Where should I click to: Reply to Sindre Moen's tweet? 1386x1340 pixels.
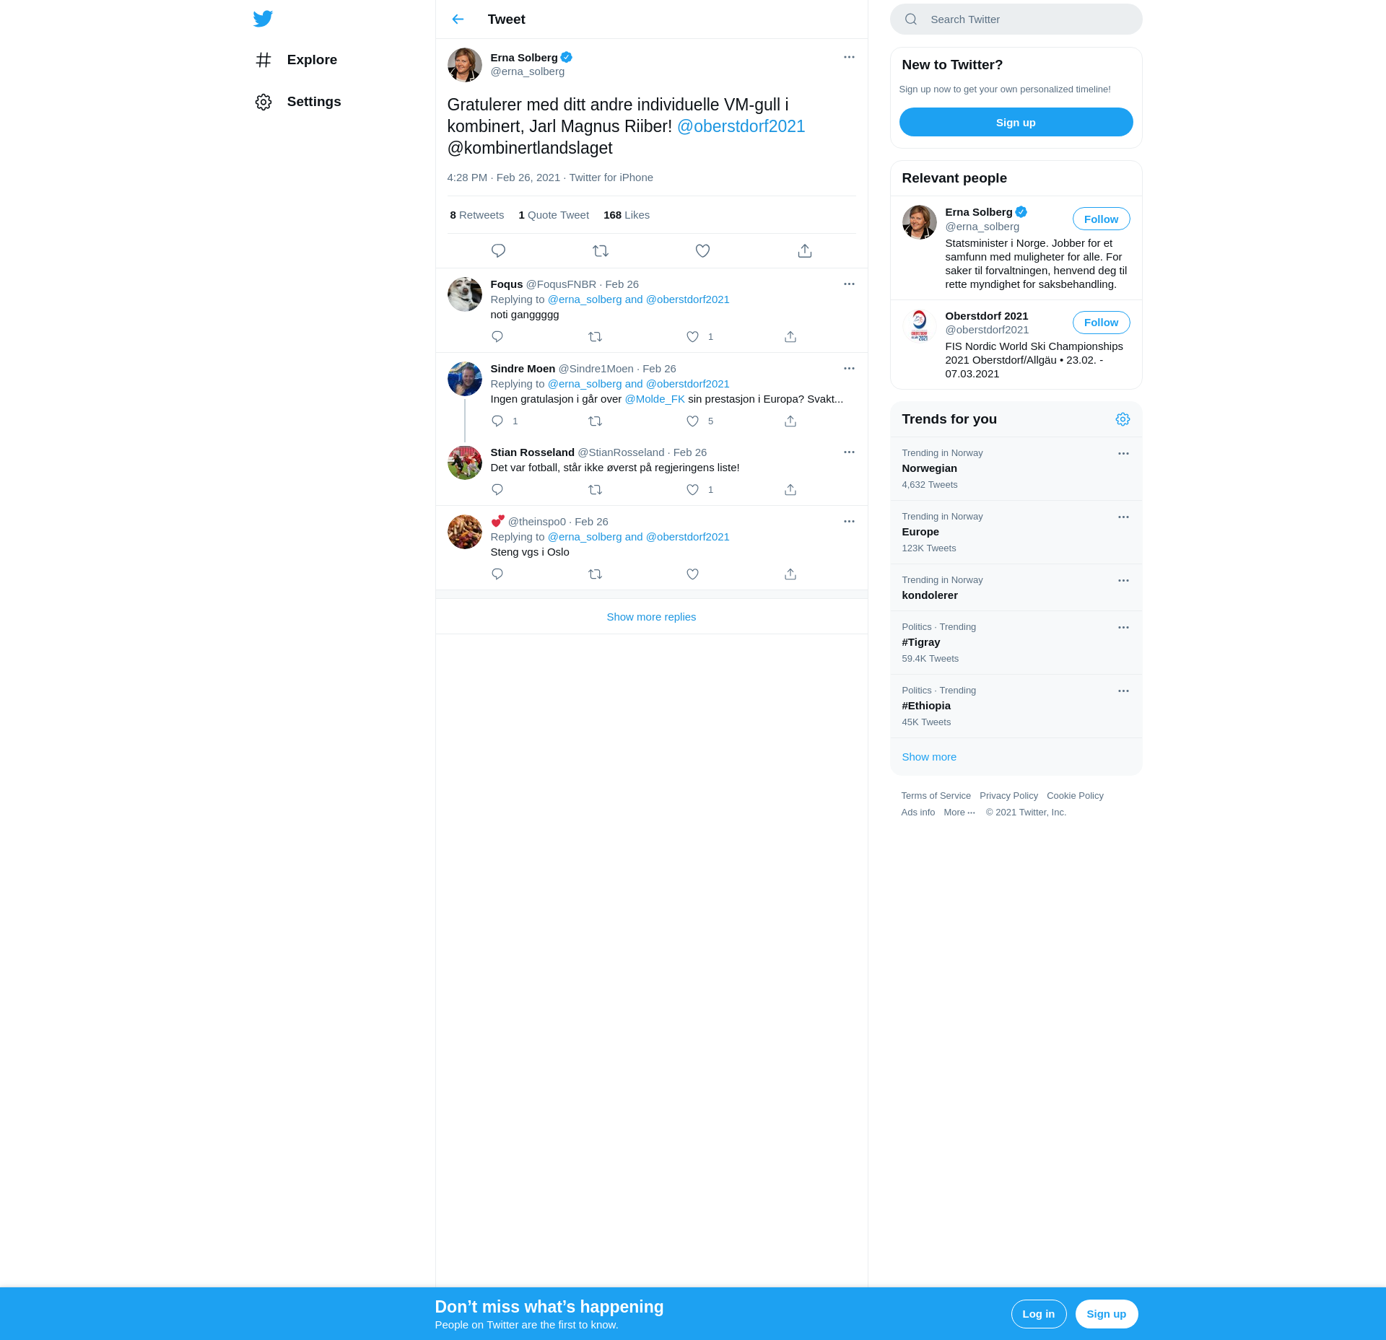tap(497, 421)
